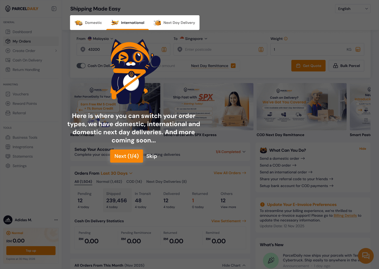Switch to the International tab
This screenshot has height=269, width=379.
[x=128, y=23]
